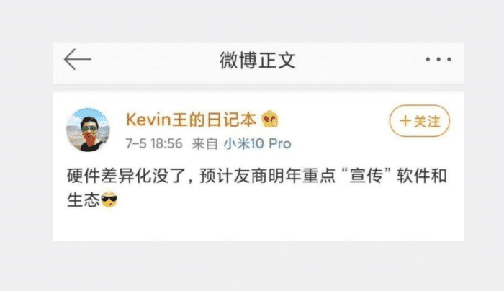Click the crown VIP badge beside username
Screen dimensions: 504x291
270,119
